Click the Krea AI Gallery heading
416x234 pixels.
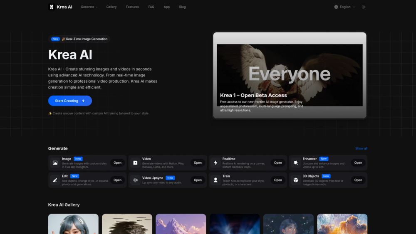coord(64,205)
